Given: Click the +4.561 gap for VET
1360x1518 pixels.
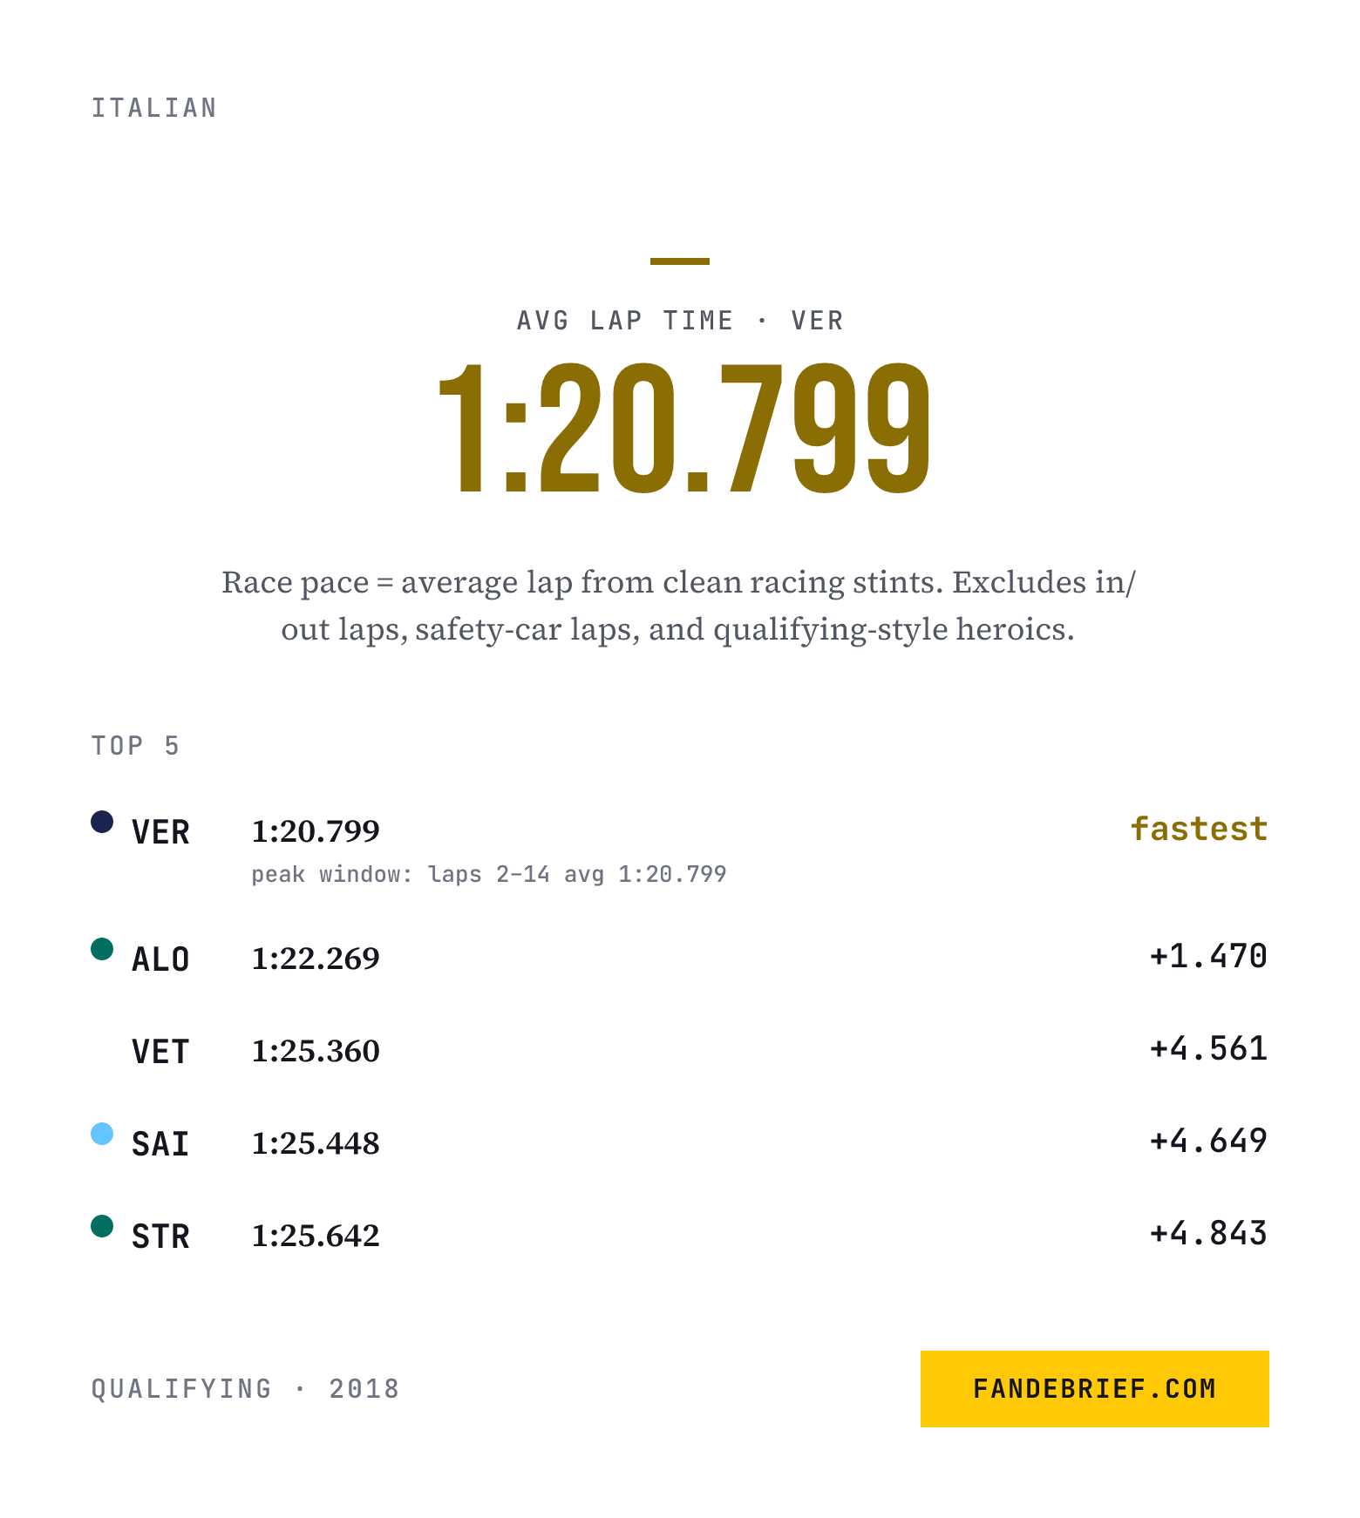Looking at the screenshot, I should click(x=1208, y=1048).
